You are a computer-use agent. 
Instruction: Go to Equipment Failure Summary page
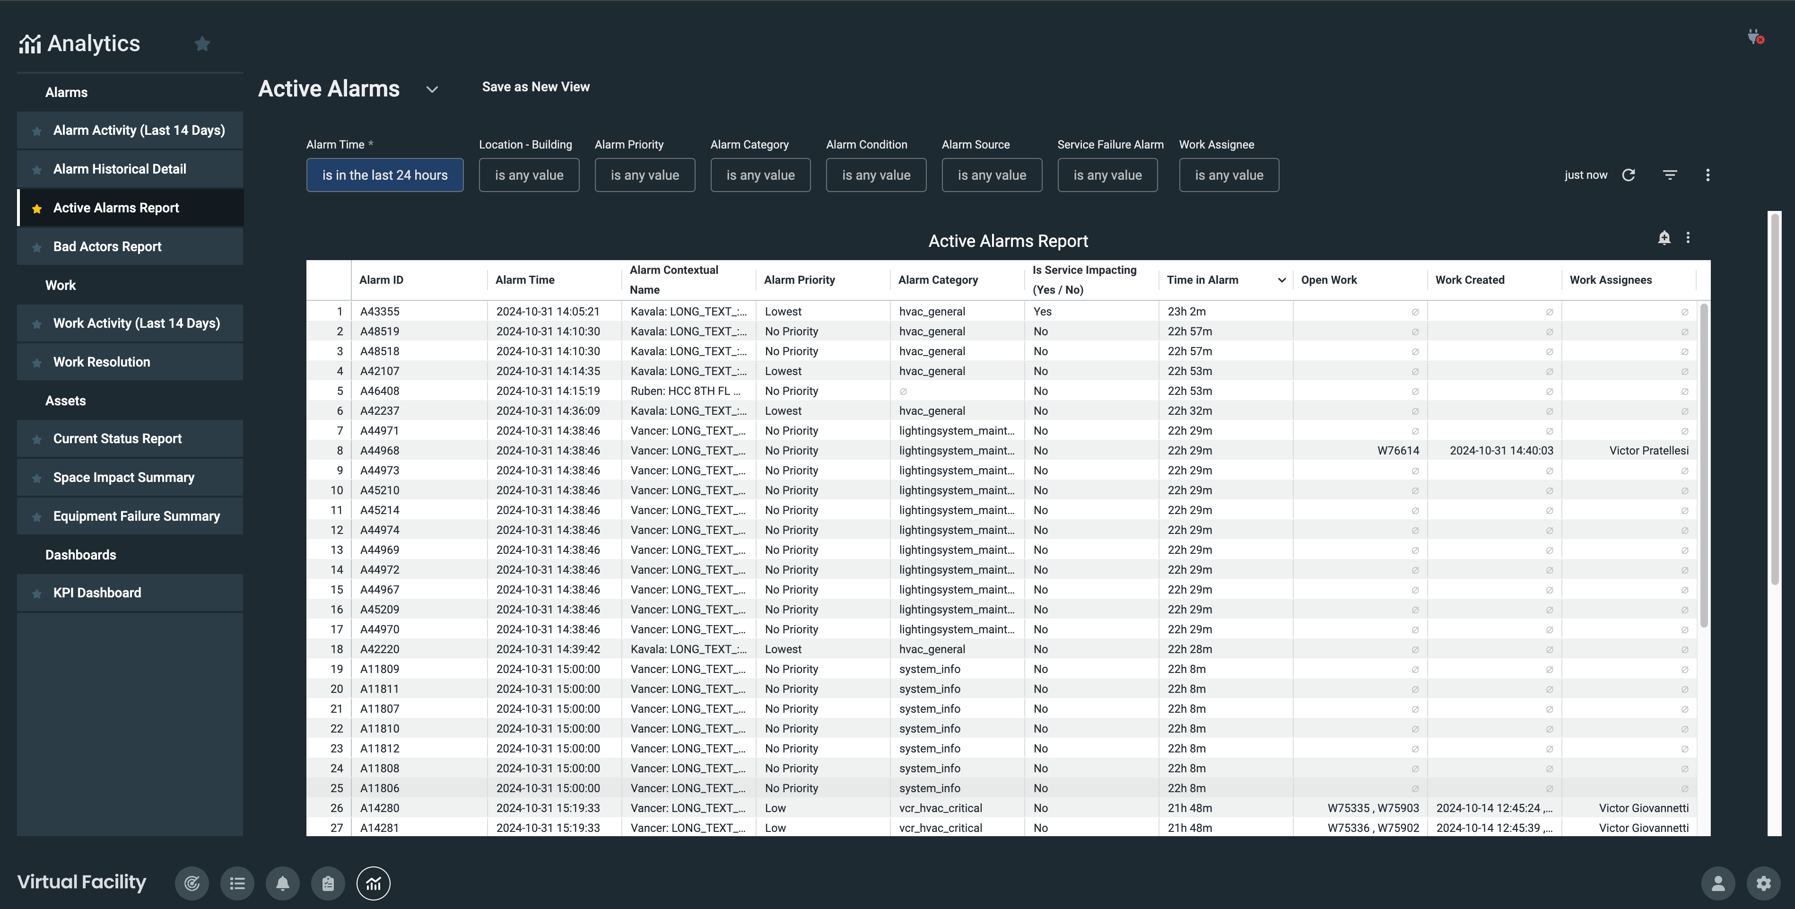pyautogui.click(x=136, y=516)
